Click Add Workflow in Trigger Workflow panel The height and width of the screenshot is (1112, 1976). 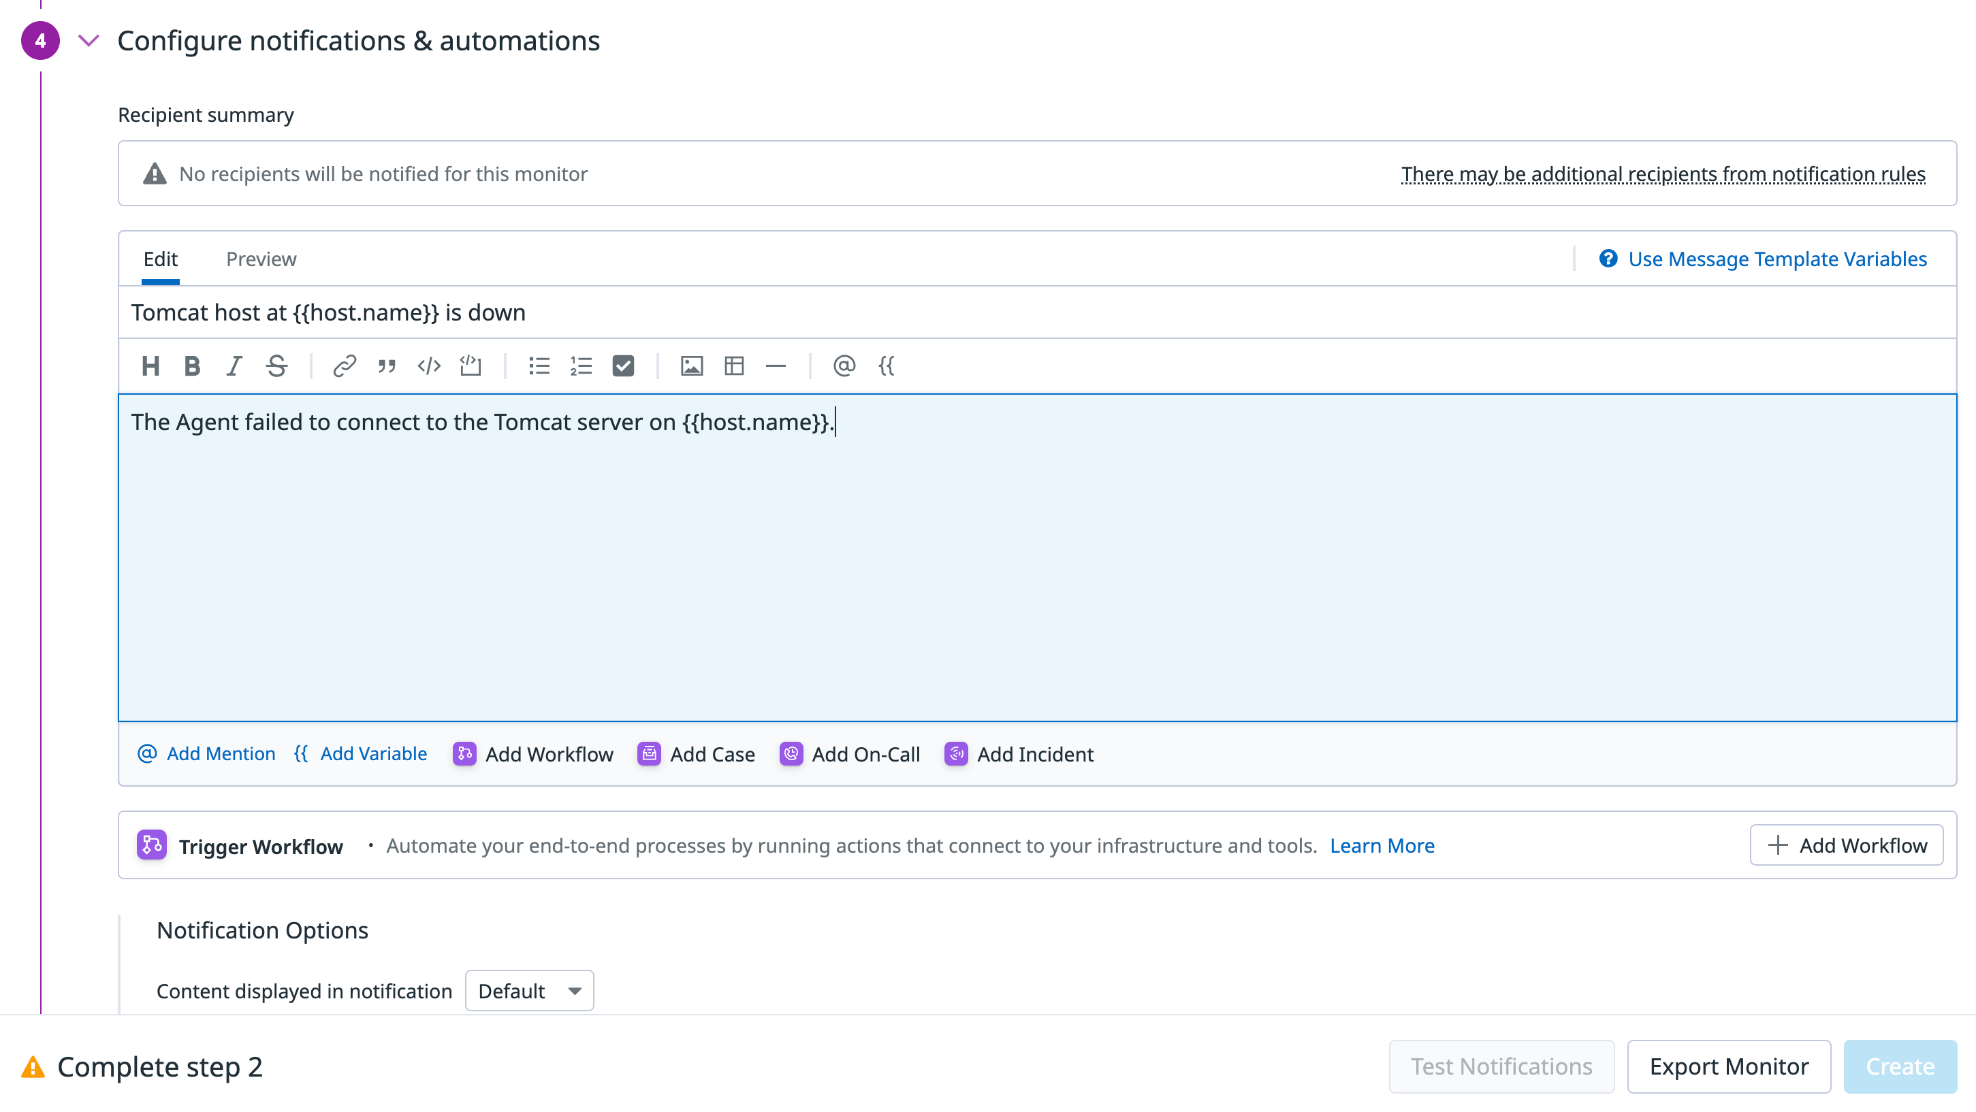tap(1847, 845)
